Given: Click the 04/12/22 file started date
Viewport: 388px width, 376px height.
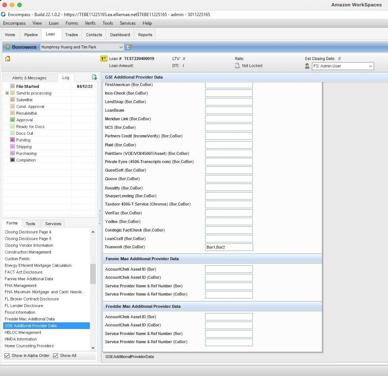Looking at the screenshot, I should pos(85,86).
